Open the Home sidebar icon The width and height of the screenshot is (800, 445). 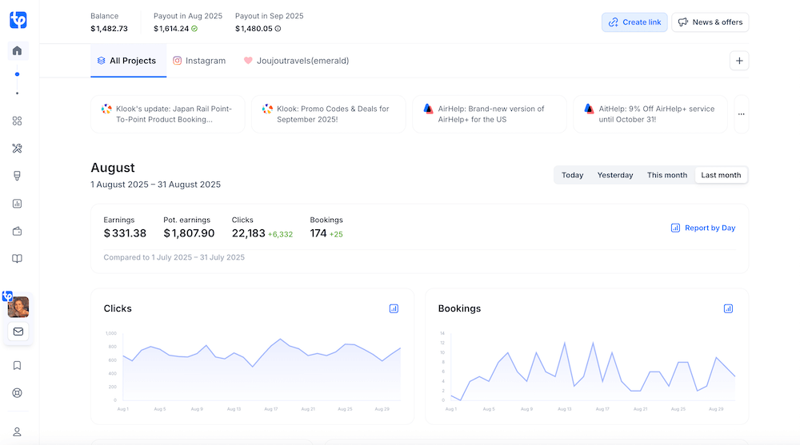click(18, 50)
